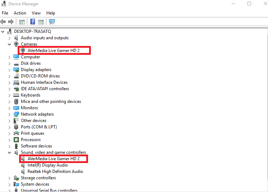
Task: Click the Storage controllers icon
Action: point(16,178)
